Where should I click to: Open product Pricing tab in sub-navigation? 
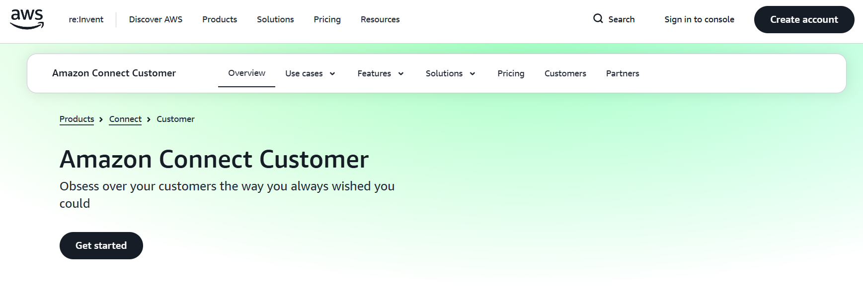(511, 73)
